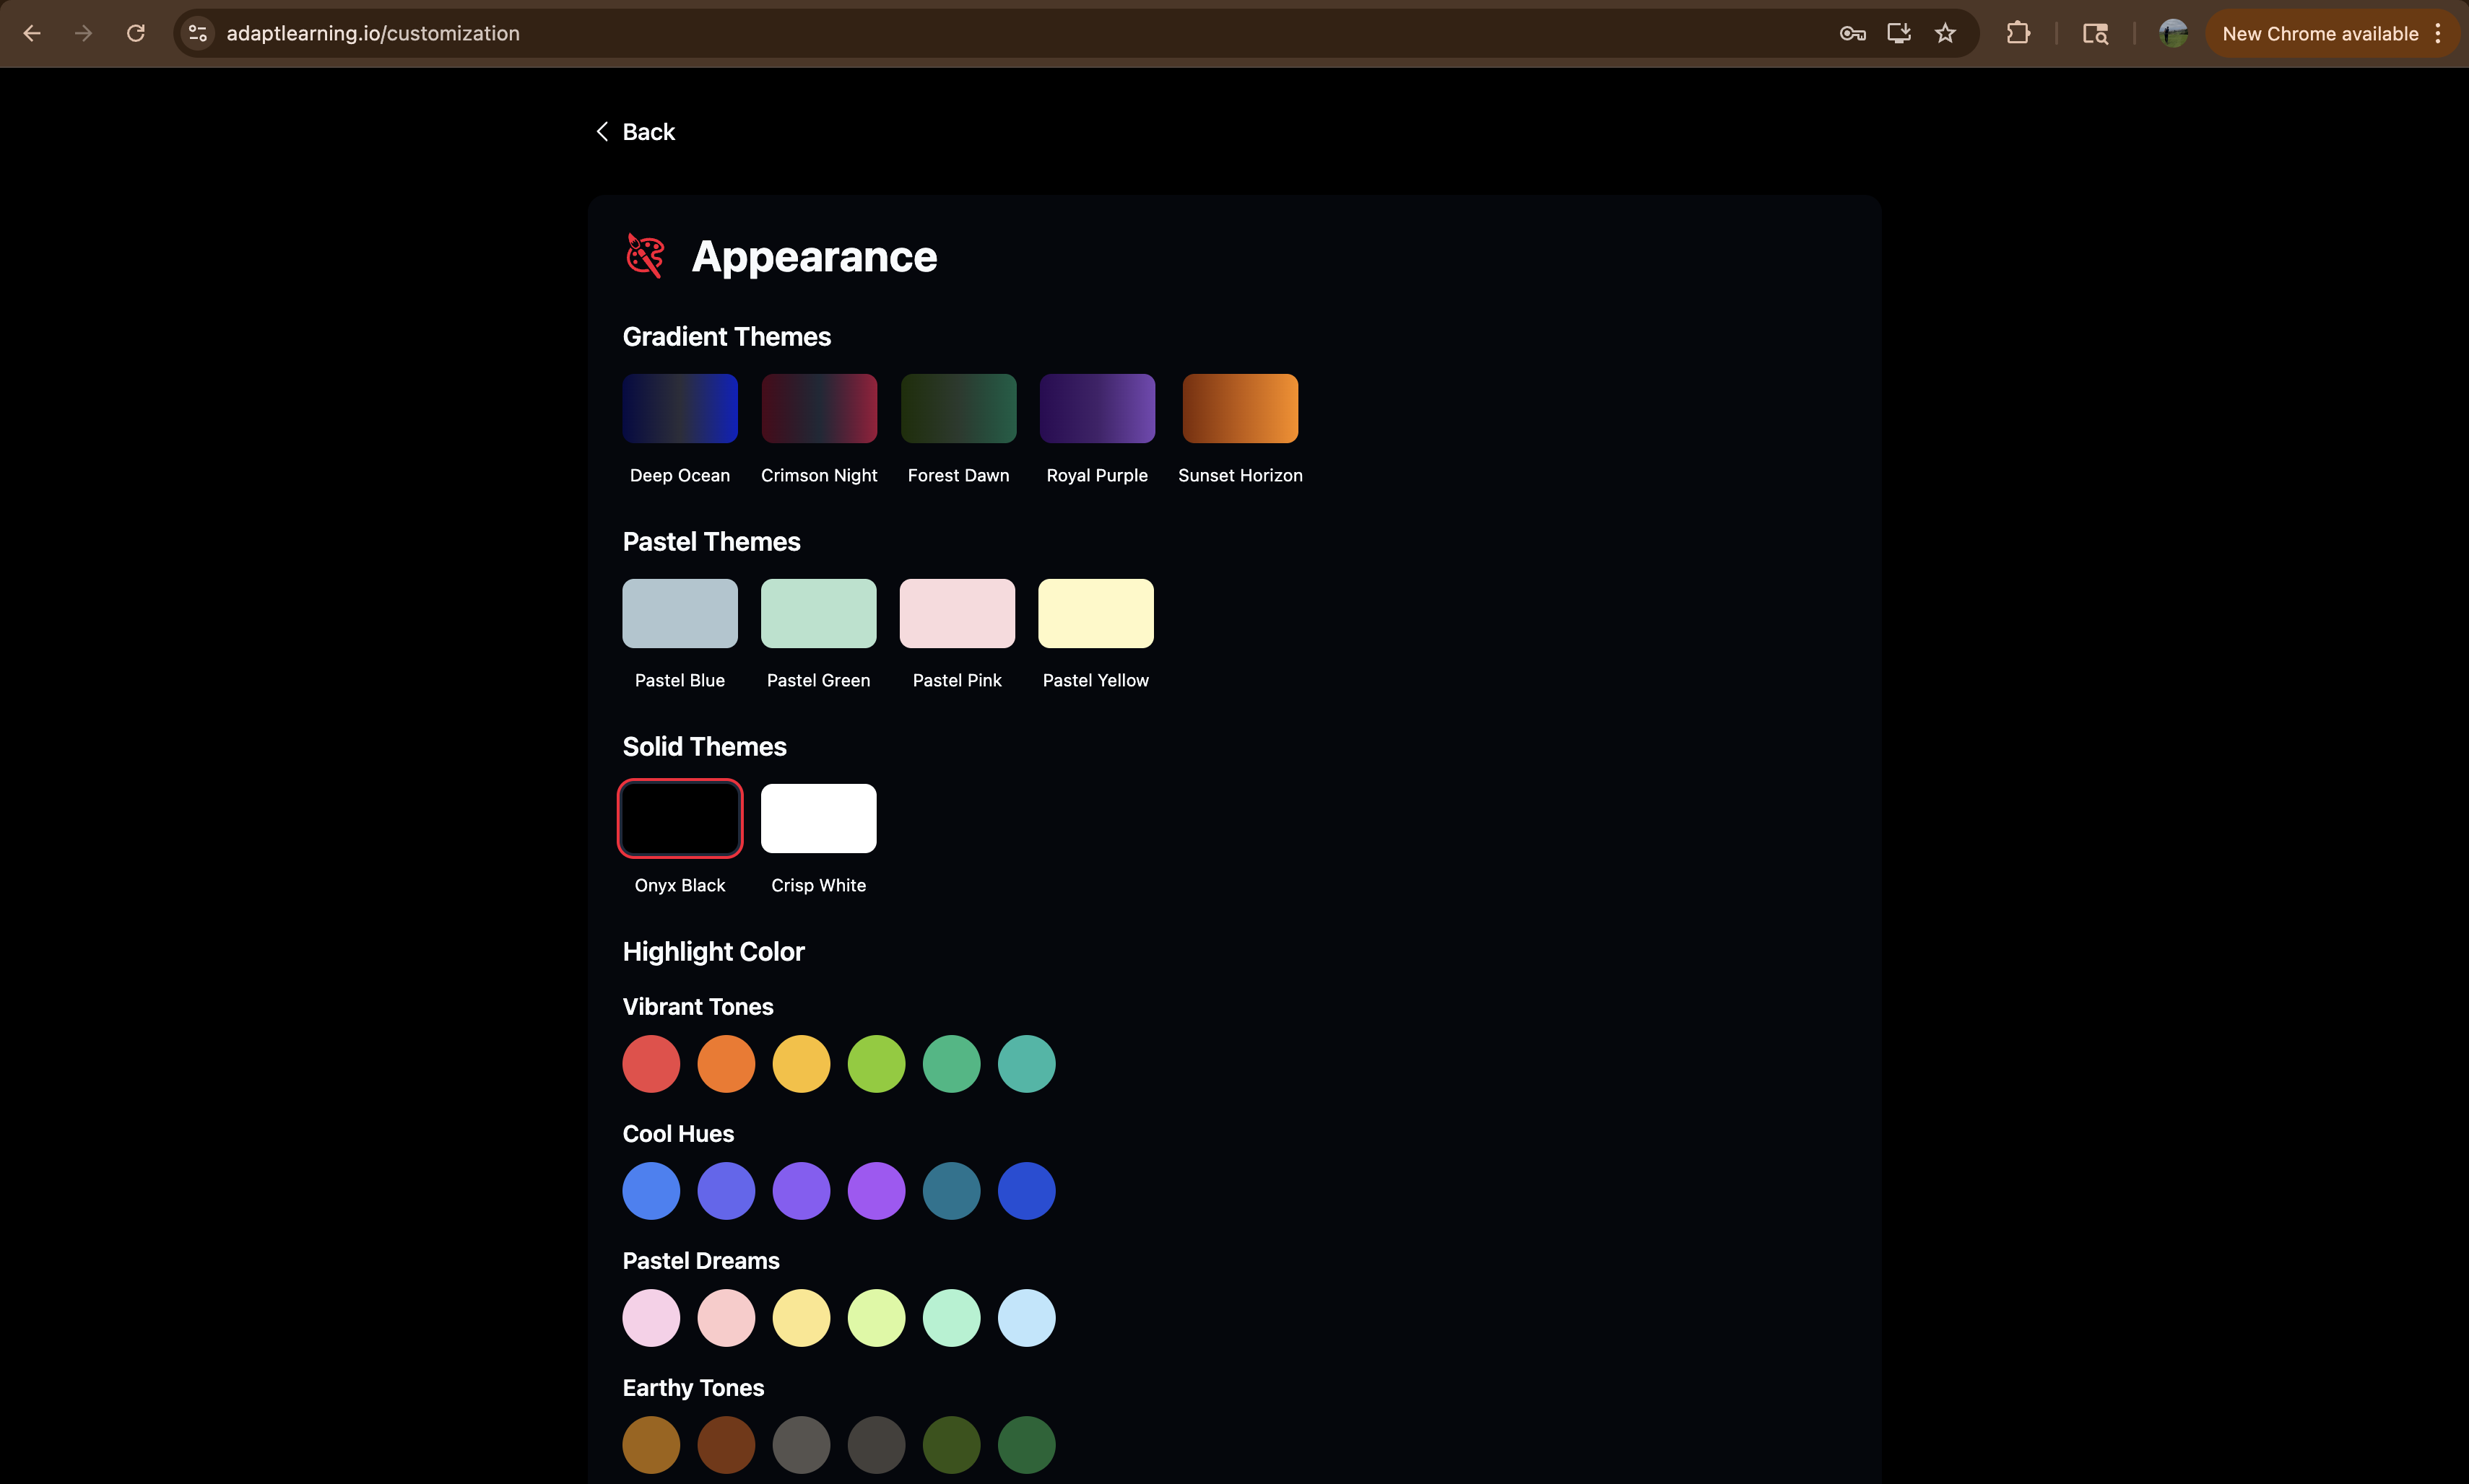Image resolution: width=2469 pixels, height=1484 pixels.
Task: Pick the purple Cool Hues highlight color
Action: coord(877,1191)
